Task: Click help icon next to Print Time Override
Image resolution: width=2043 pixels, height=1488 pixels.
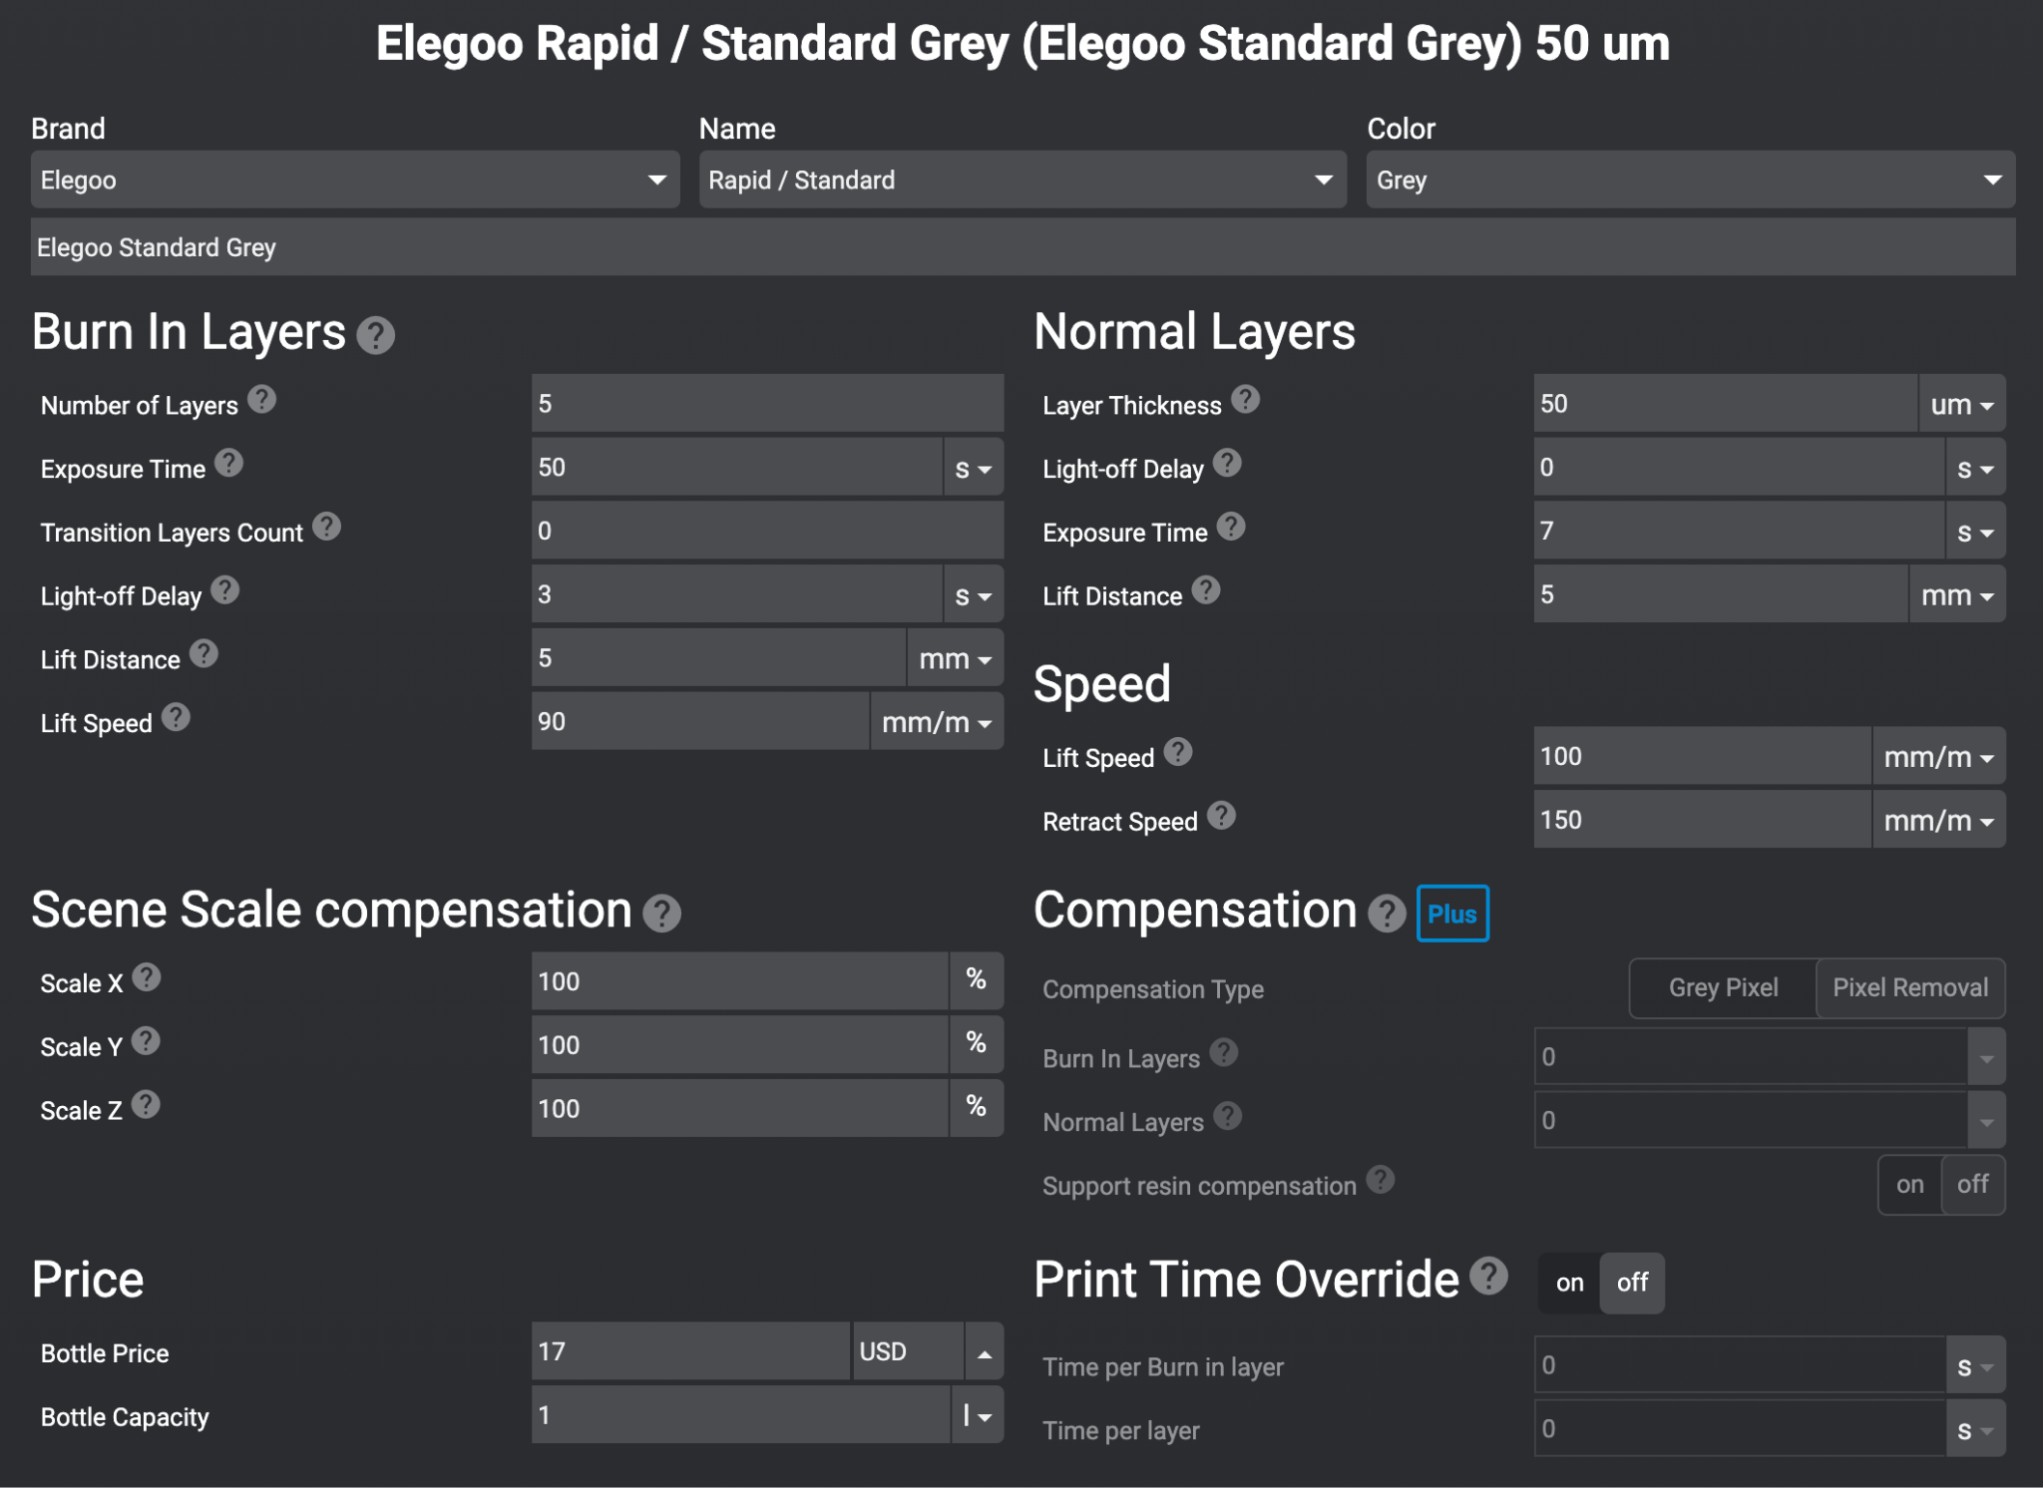Action: coord(1488,1276)
